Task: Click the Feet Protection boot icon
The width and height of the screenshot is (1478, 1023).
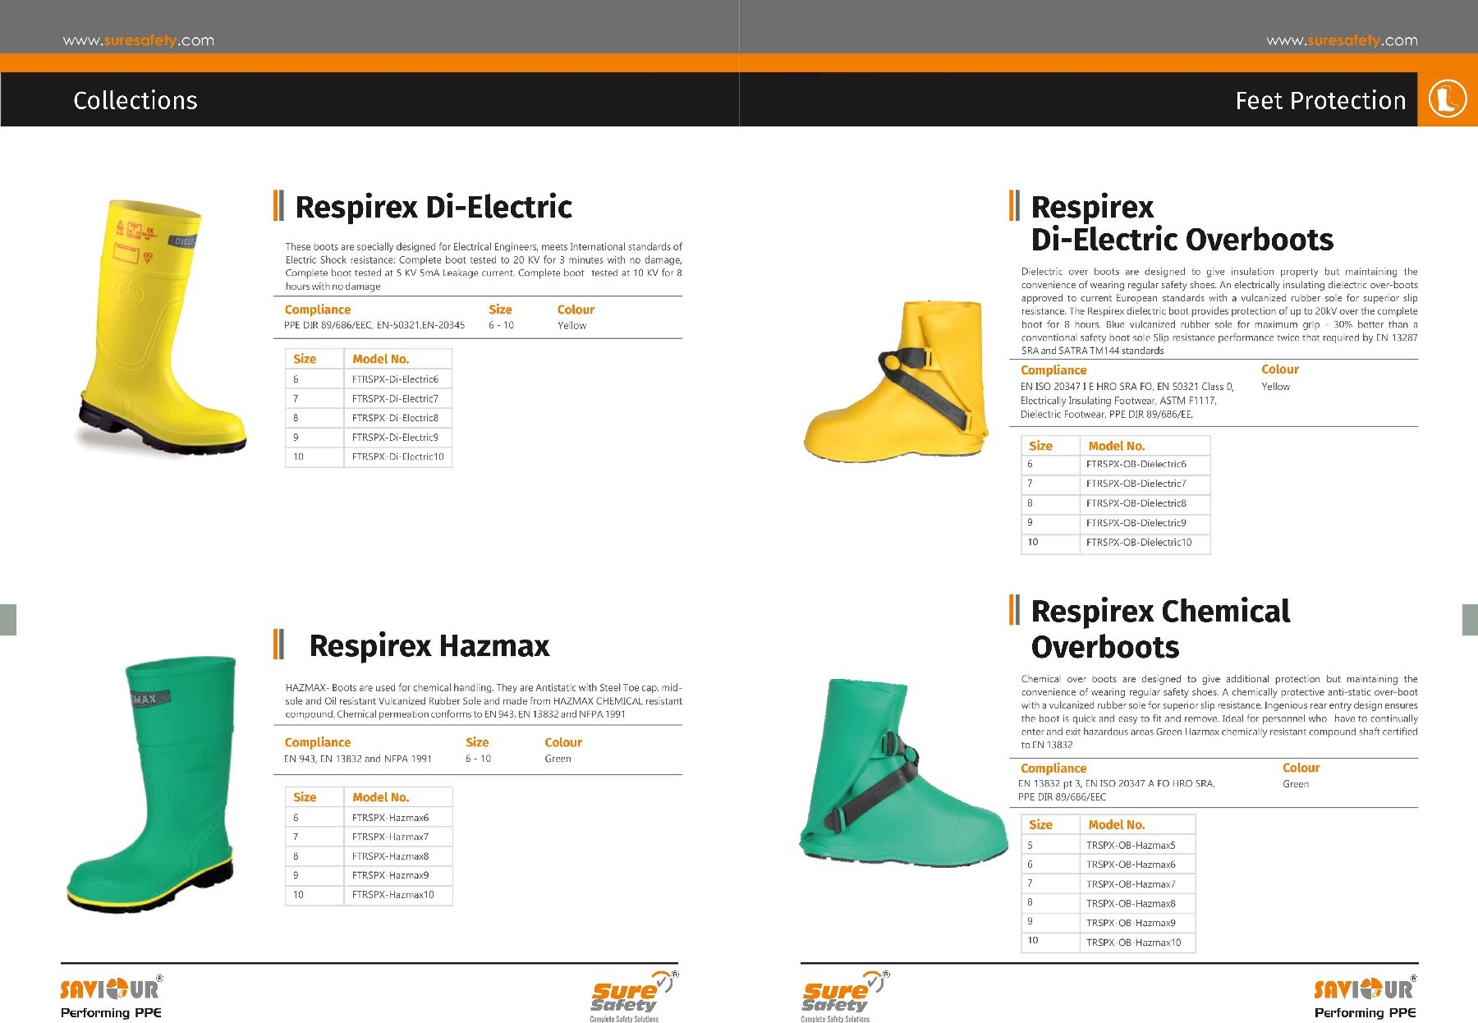Action: click(1447, 98)
